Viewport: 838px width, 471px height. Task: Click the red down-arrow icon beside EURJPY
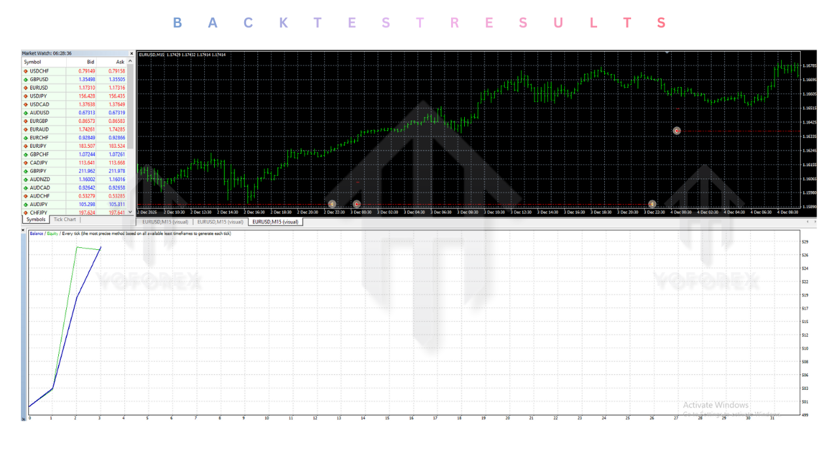pyautogui.click(x=26, y=146)
